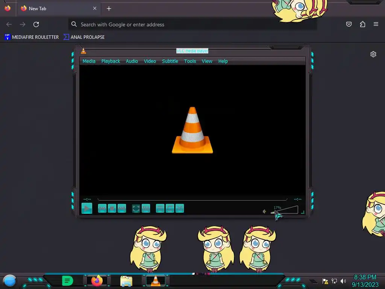Viewport: 385px width, 289px height.
Task: Open the Subtitle menu in VLC
Action: (x=170, y=61)
